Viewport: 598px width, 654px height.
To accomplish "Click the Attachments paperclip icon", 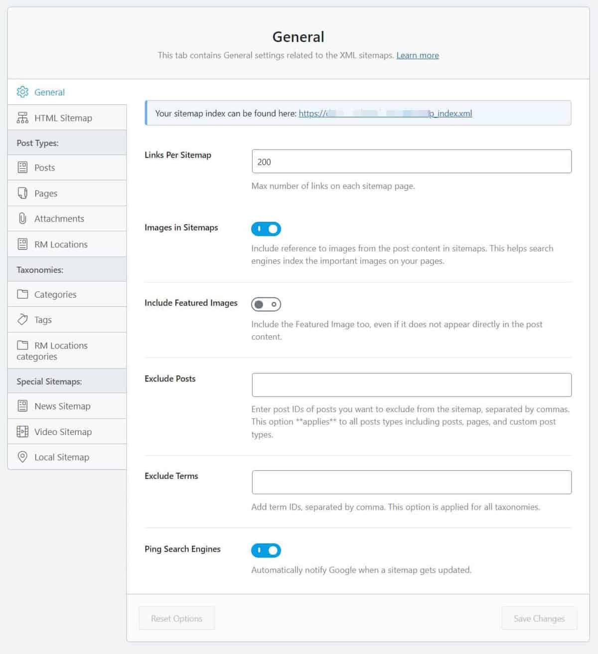I will pos(22,218).
